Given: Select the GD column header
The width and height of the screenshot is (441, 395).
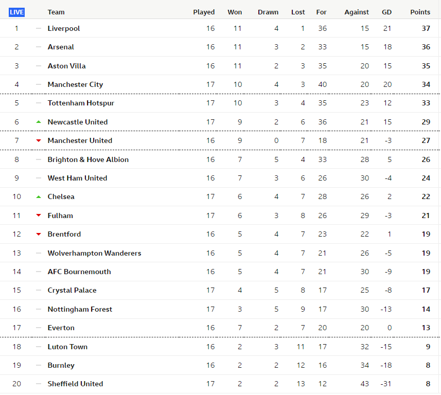Looking at the screenshot, I should point(386,12).
